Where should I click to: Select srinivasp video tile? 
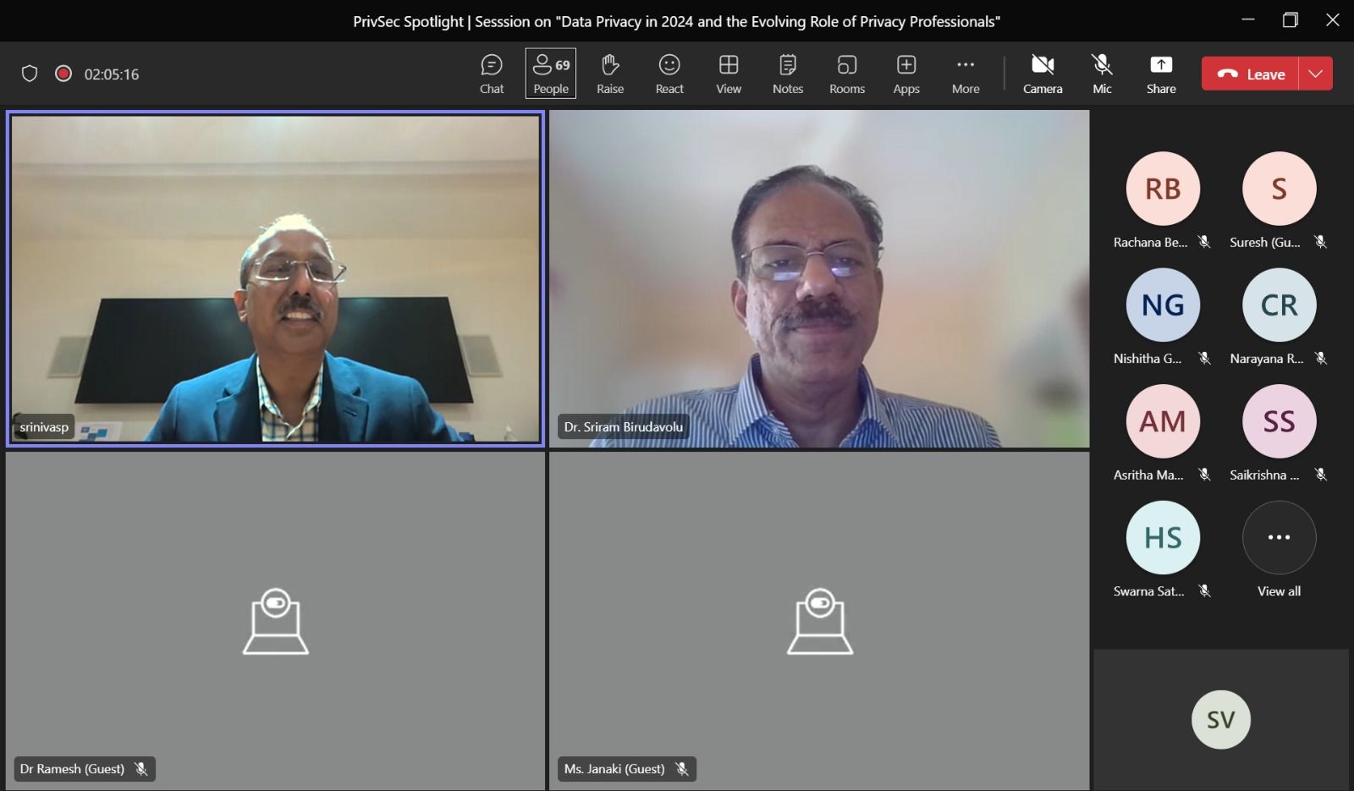coord(275,278)
